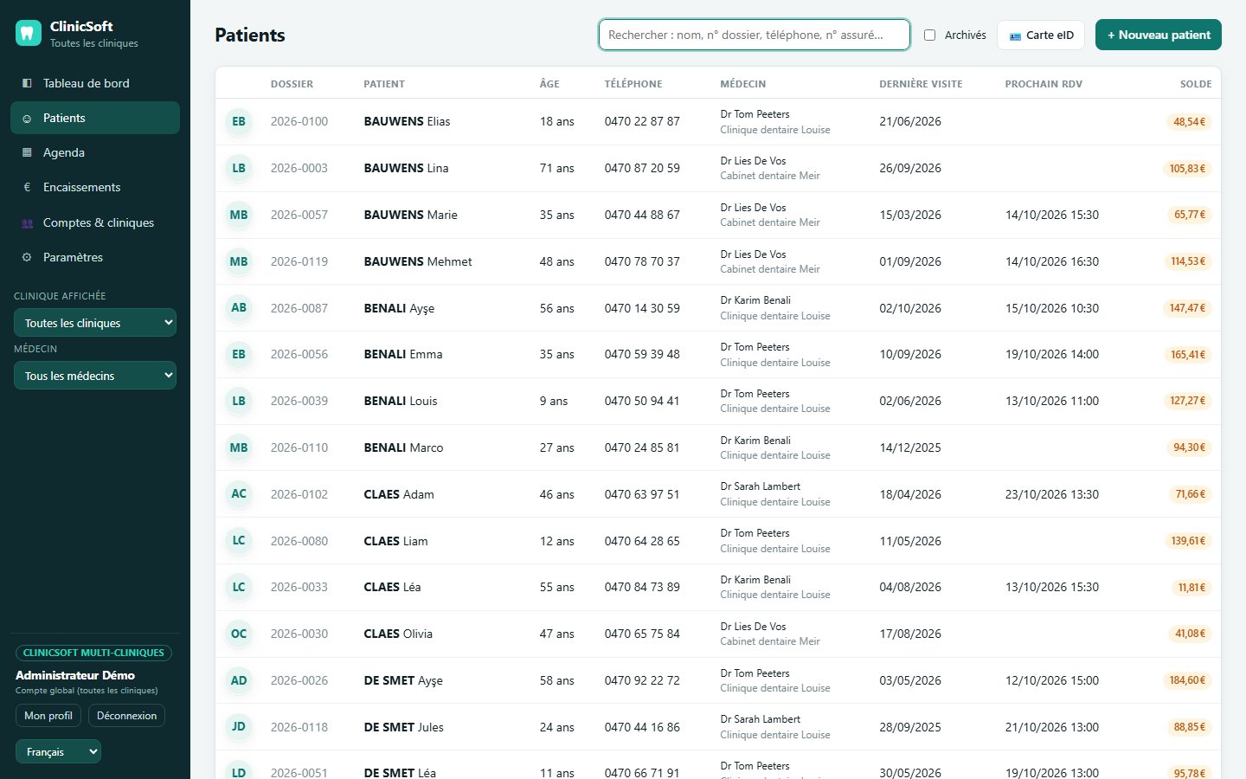Click the Dernière visite column header
The image size is (1246, 779).
pyautogui.click(x=921, y=84)
